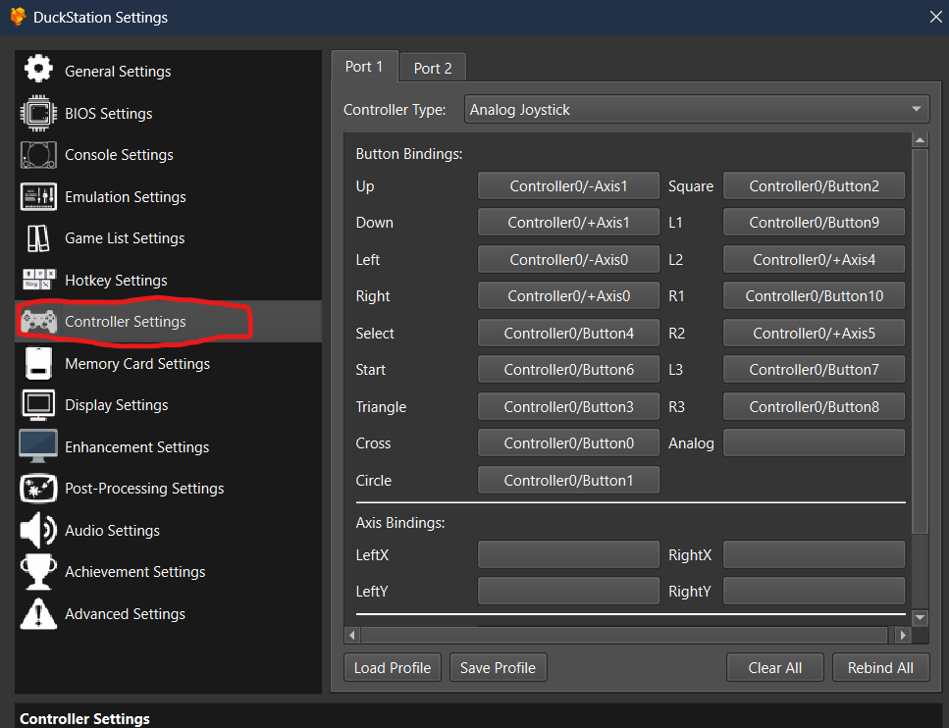Click the Game List Settings books icon
Viewport: 949px width, 728px height.
click(x=38, y=238)
